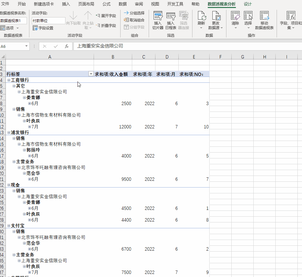This screenshot has height=277, width=302.
Task: Click the active field box 付款单位
Action: click(49, 21)
